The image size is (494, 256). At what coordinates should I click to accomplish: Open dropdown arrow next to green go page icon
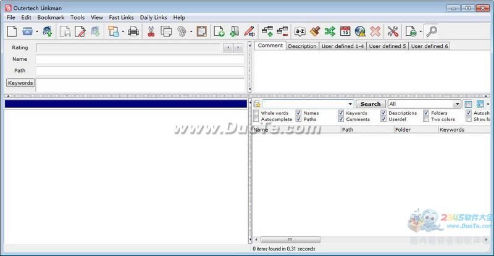click(421, 31)
